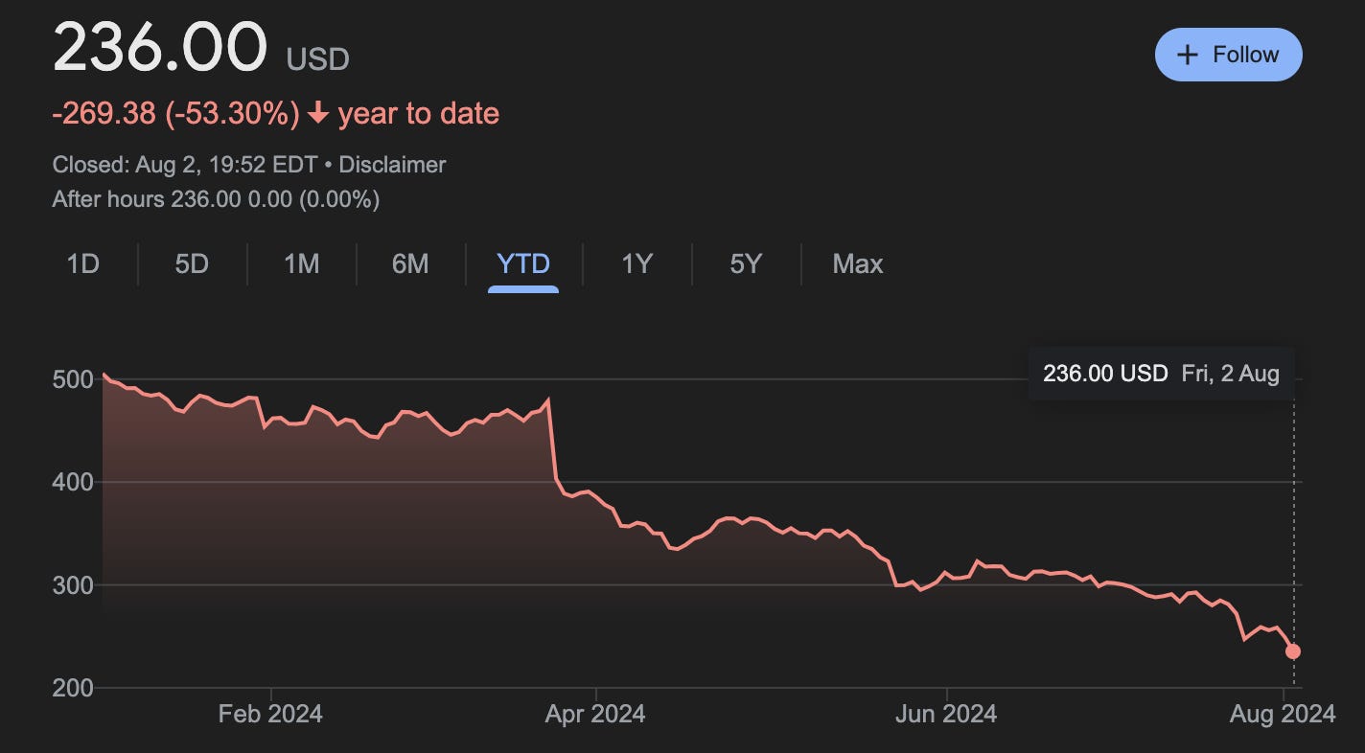Click the Follow button
The width and height of the screenshot is (1365, 753).
pyautogui.click(x=1228, y=55)
